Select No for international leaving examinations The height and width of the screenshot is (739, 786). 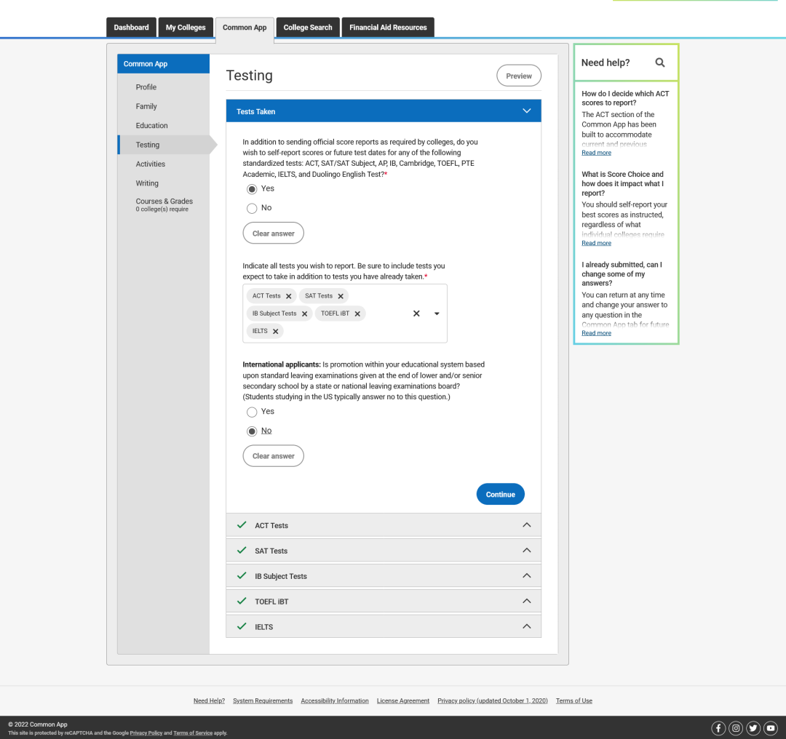252,431
